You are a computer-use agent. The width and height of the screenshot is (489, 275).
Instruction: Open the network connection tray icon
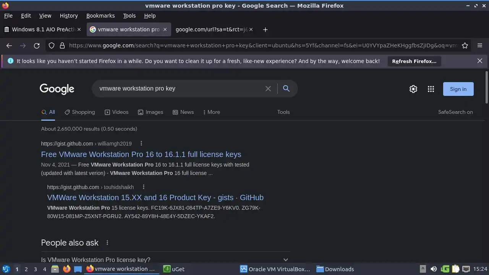coord(466,269)
